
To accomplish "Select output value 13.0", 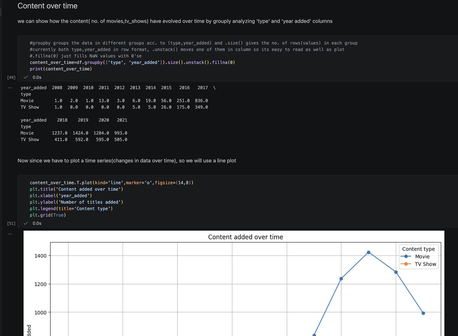I will coord(104,101).
